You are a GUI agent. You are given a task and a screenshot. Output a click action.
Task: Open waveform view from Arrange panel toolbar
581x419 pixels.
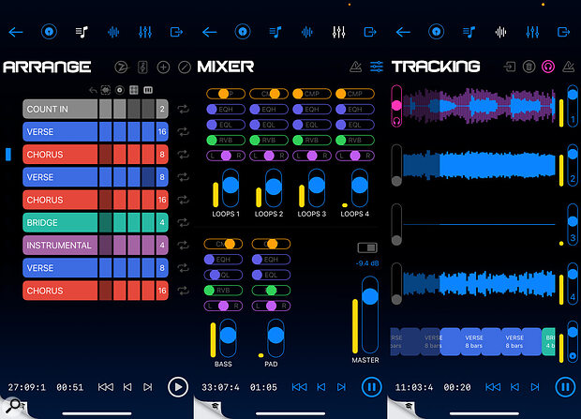(x=113, y=32)
